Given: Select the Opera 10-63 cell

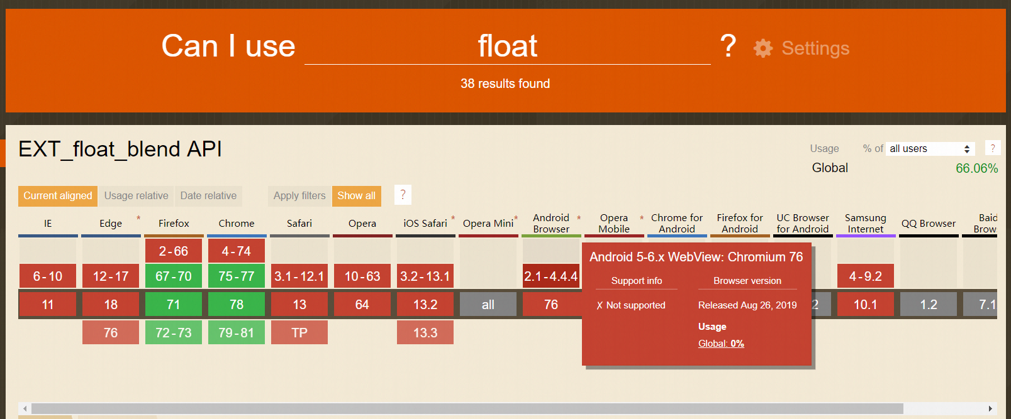Looking at the screenshot, I should [x=362, y=276].
